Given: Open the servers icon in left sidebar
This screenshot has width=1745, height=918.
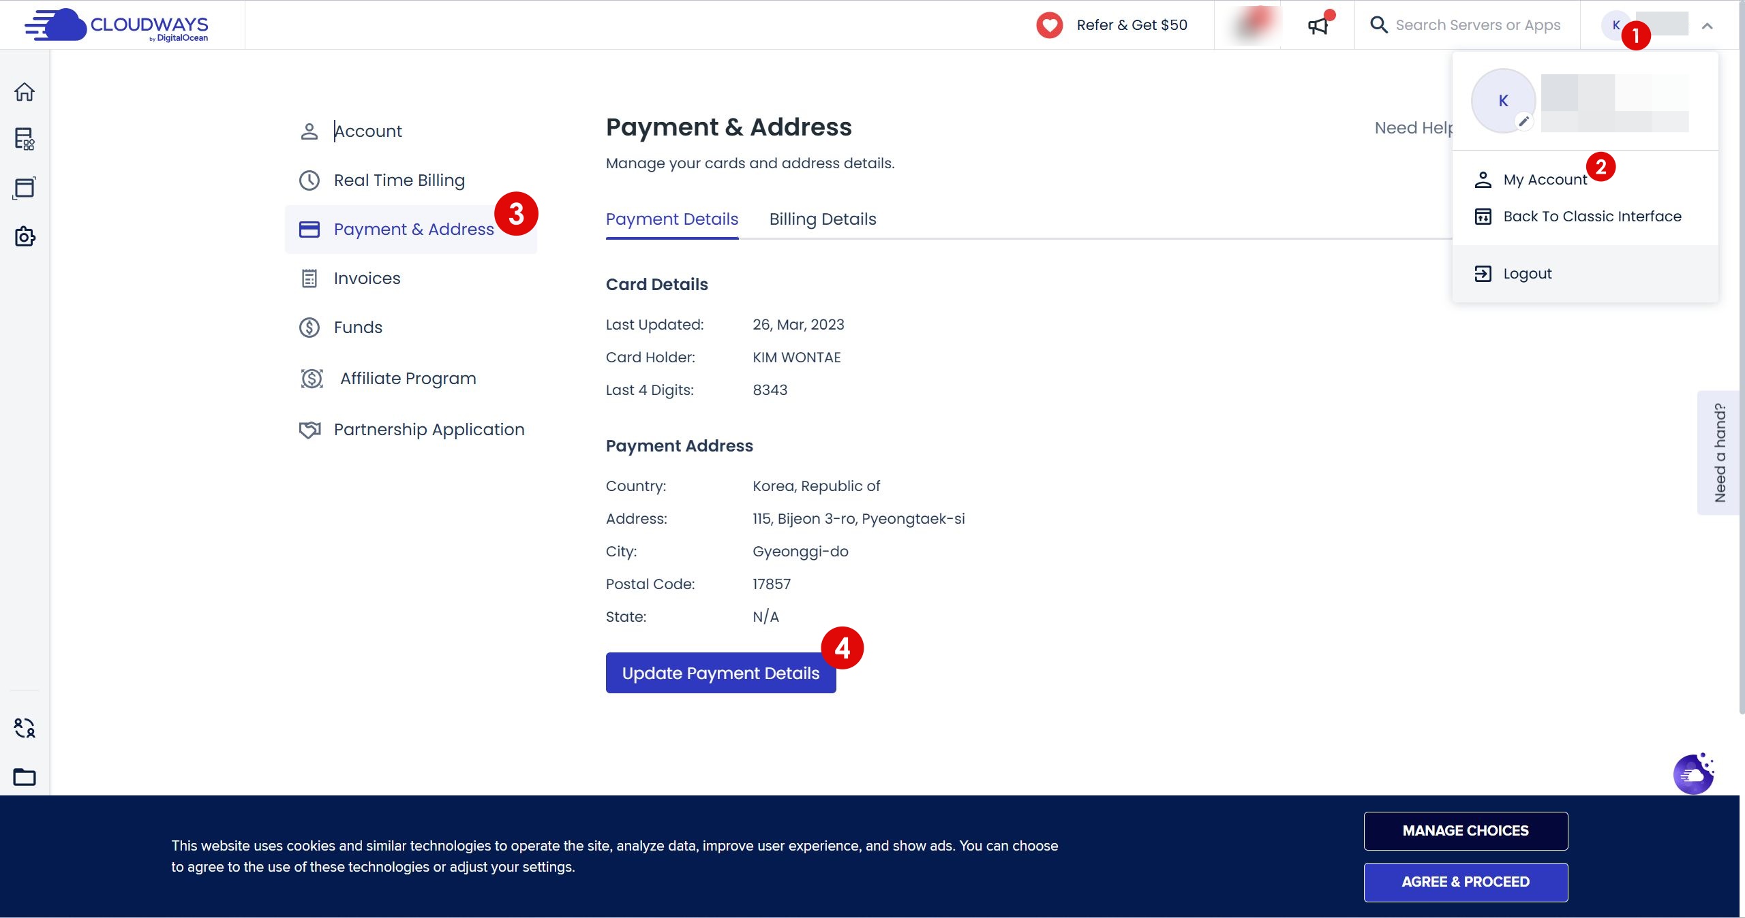Looking at the screenshot, I should point(25,139).
